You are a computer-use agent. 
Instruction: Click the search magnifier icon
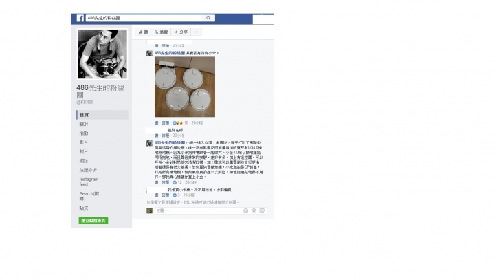click(x=208, y=18)
